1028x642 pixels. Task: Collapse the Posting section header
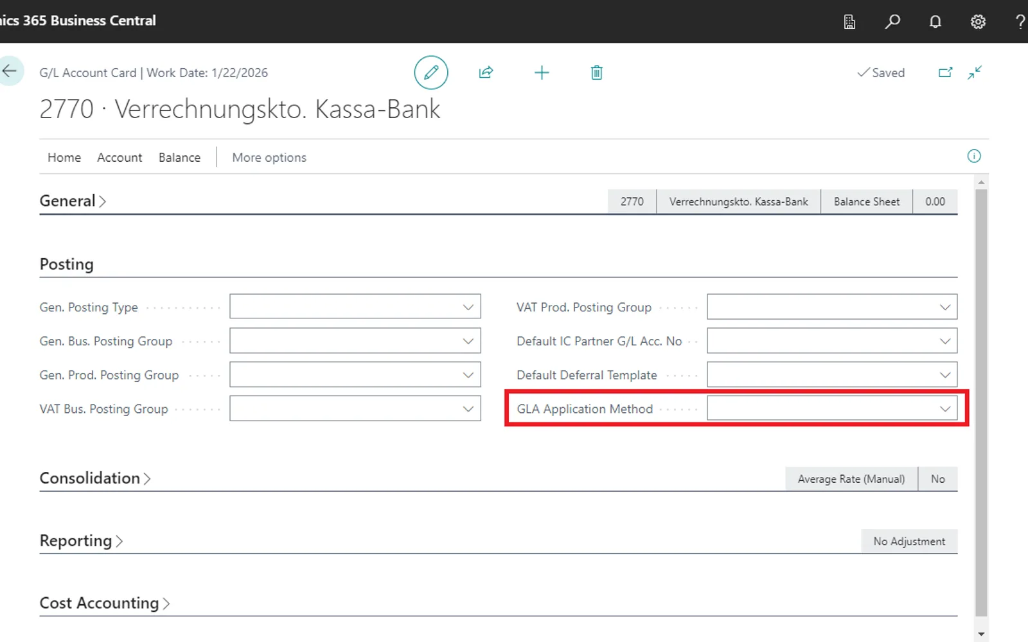coord(67,264)
